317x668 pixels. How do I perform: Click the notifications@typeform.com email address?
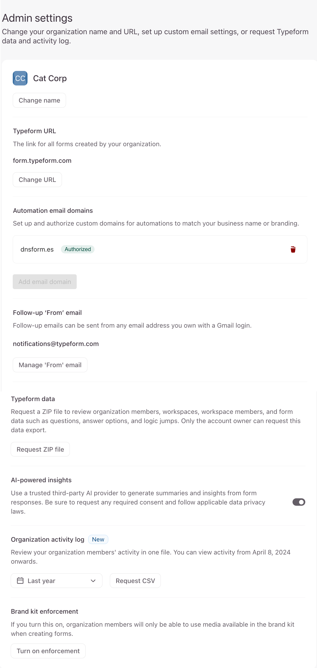tap(56, 344)
